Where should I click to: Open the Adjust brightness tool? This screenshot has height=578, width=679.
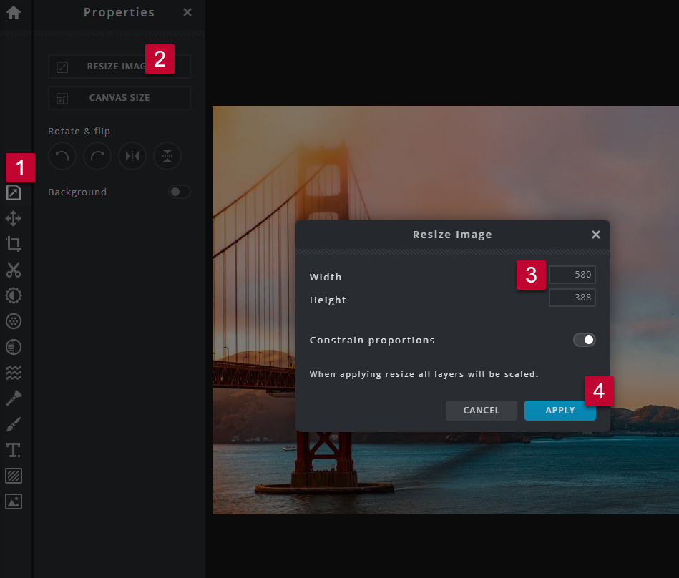click(x=14, y=295)
